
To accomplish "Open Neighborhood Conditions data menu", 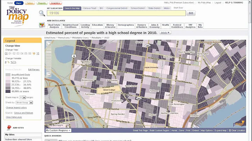I will [70, 26].
